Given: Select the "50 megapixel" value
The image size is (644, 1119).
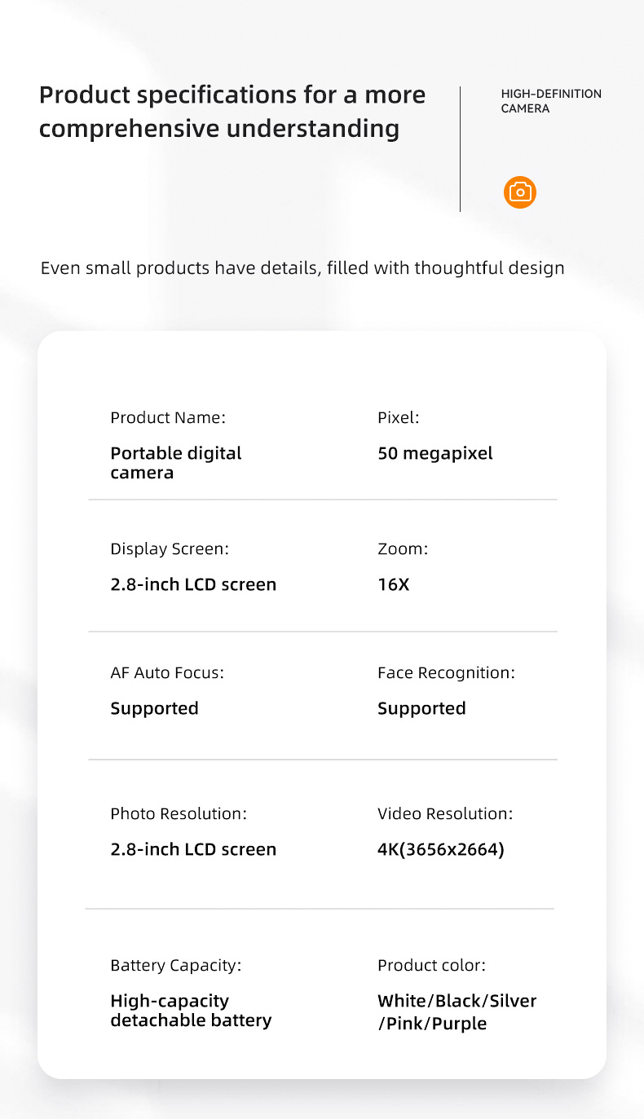Looking at the screenshot, I should [435, 453].
